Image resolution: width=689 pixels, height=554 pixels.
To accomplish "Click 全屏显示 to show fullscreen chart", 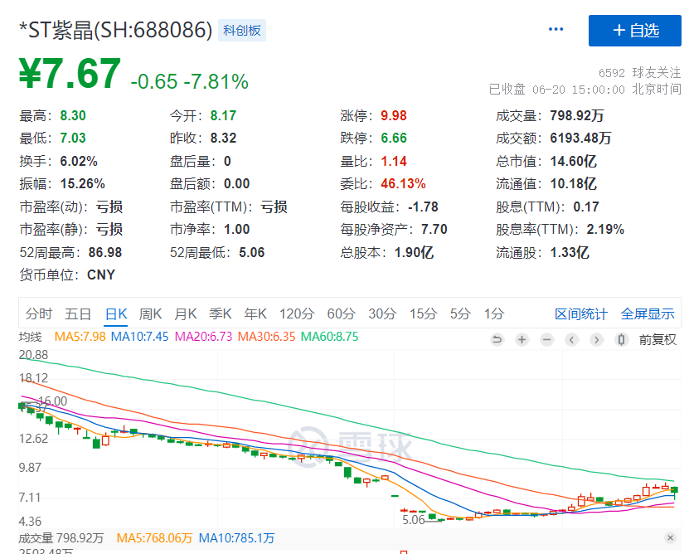I will click(648, 313).
